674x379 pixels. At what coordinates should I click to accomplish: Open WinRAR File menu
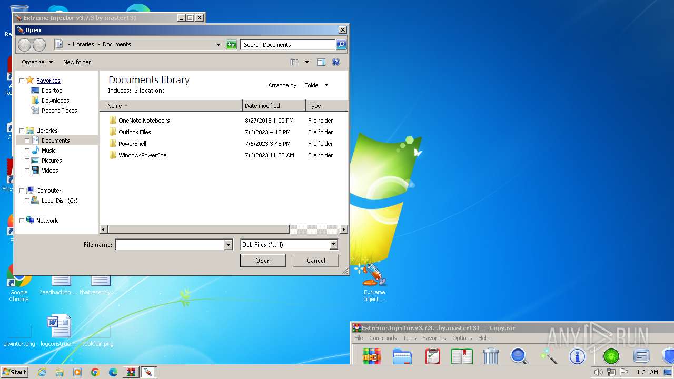(x=359, y=338)
